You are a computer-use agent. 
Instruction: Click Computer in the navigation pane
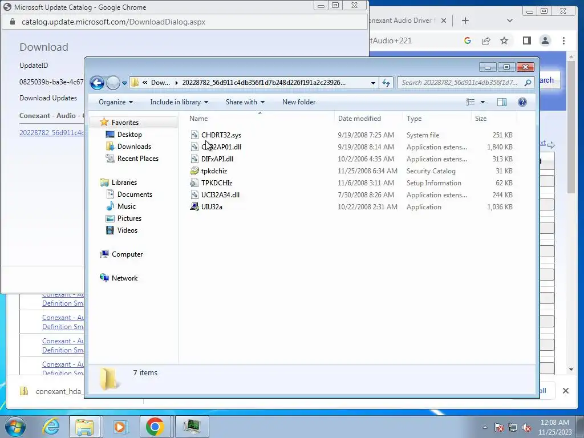(x=127, y=254)
